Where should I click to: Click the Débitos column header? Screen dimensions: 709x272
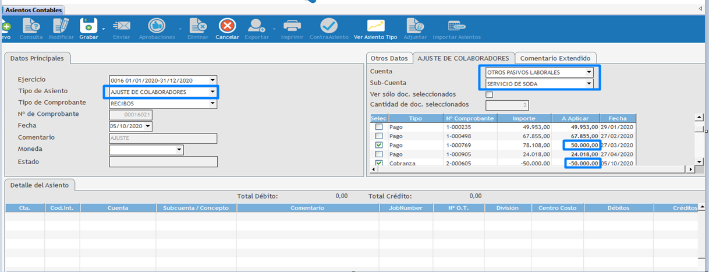(x=618, y=208)
